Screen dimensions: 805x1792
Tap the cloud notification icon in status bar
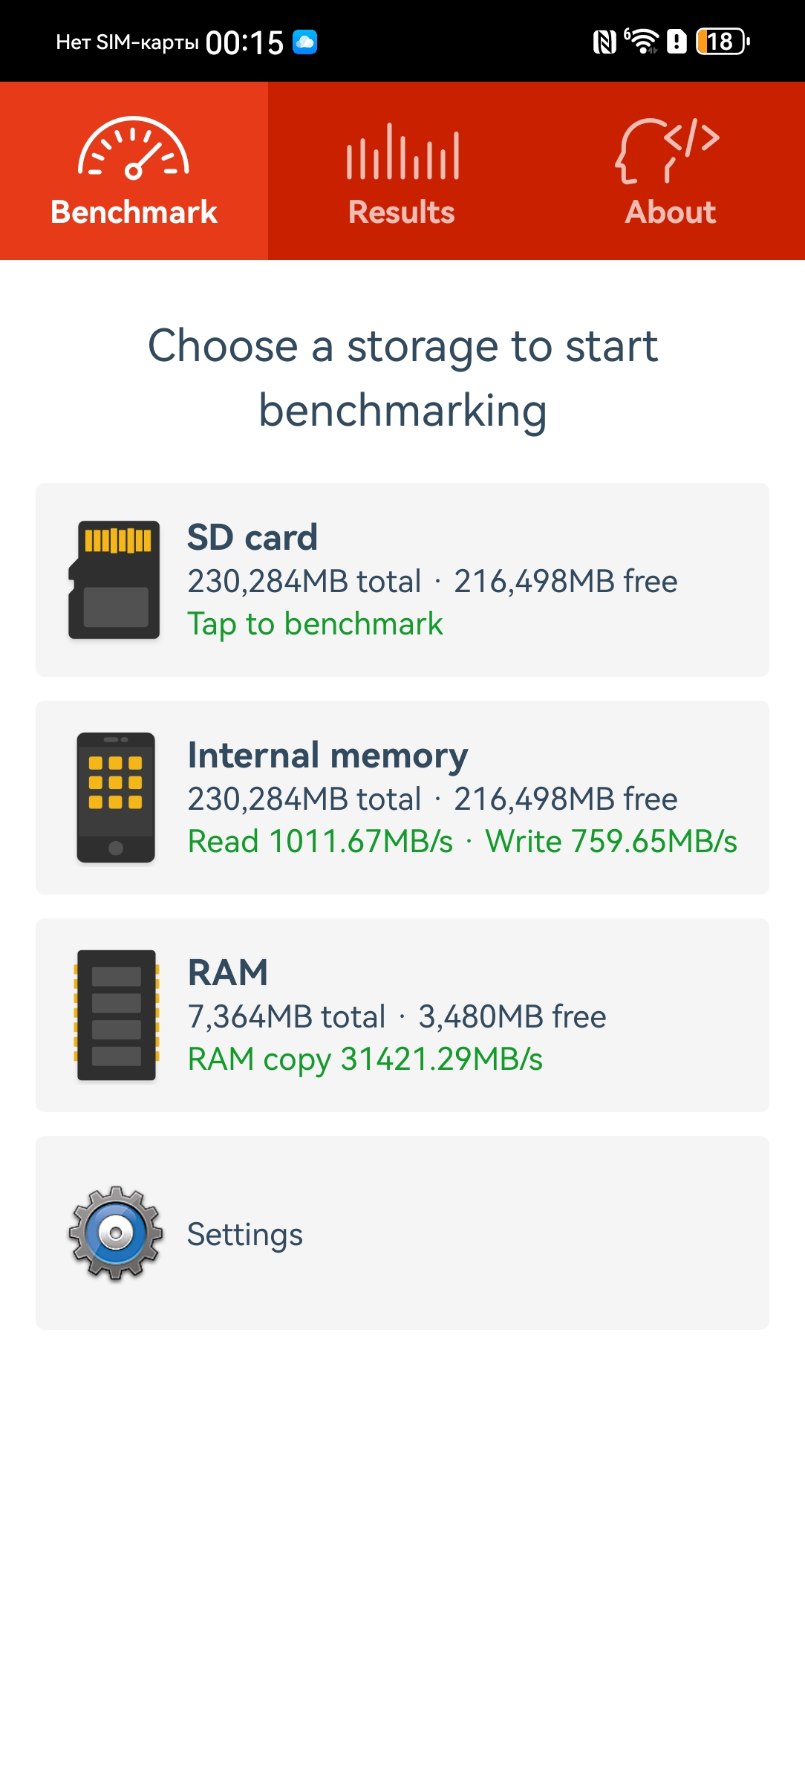click(304, 42)
